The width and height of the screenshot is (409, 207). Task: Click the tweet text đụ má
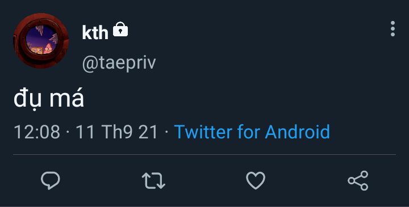tap(49, 99)
